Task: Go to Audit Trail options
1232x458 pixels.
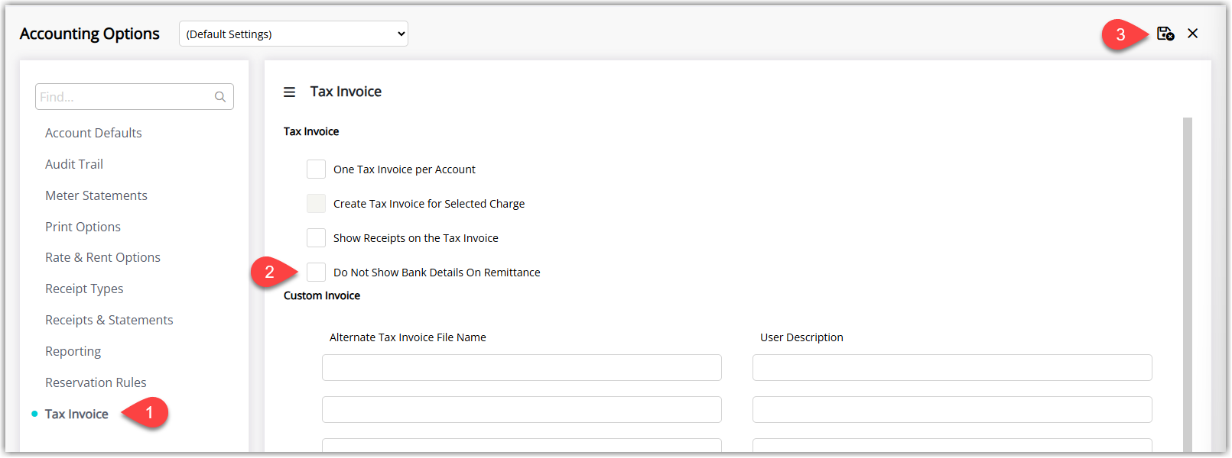Action: 74,164
